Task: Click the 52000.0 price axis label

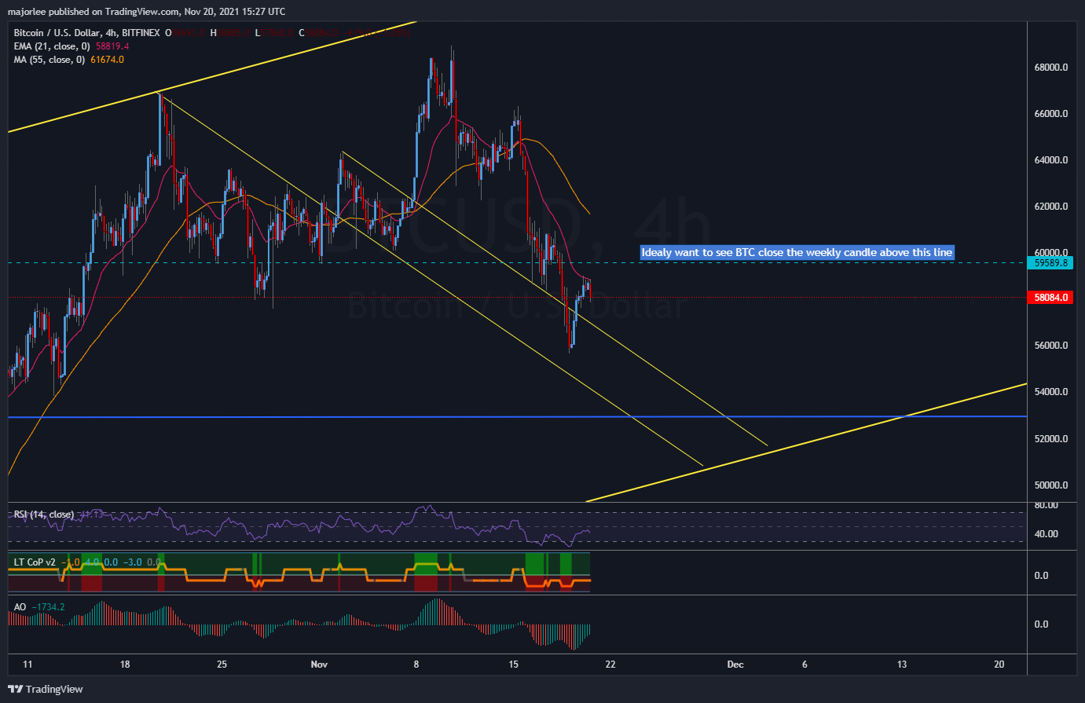Action: pyautogui.click(x=1051, y=439)
